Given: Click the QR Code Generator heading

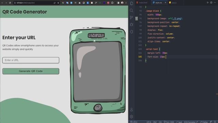Looking at the screenshot, I should [25, 12].
